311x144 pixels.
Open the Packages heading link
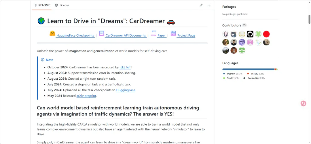[x=229, y=7]
